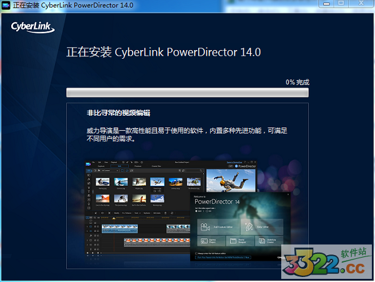Click the "0% 完成" progress text

tap(297, 83)
